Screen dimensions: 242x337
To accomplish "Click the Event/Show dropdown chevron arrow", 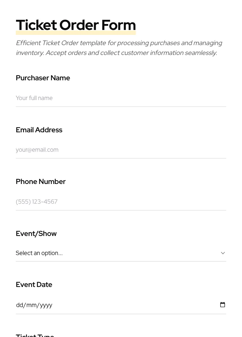I will pyautogui.click(x=223, y=253).
